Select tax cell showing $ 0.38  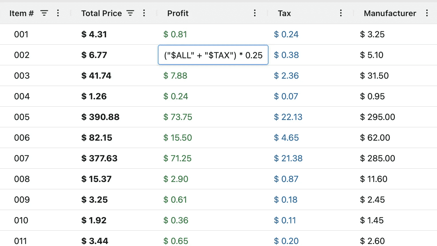286,55
